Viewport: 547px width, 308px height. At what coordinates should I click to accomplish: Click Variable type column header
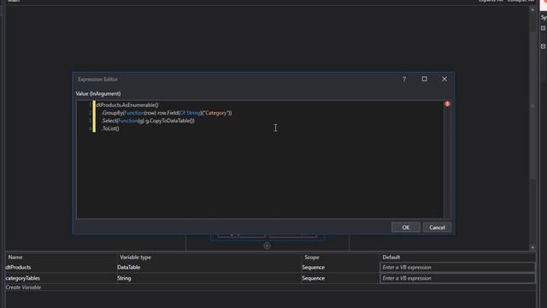135,257
